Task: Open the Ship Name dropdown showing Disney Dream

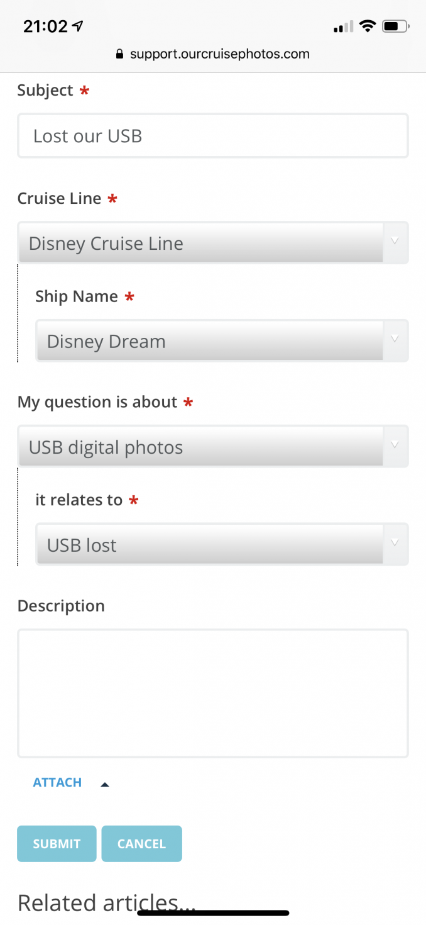Action: coord(222,340)
